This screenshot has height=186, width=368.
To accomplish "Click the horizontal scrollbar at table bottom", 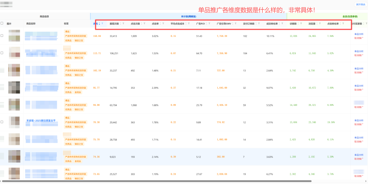I will pyautogui.click(x=156, y=181).
